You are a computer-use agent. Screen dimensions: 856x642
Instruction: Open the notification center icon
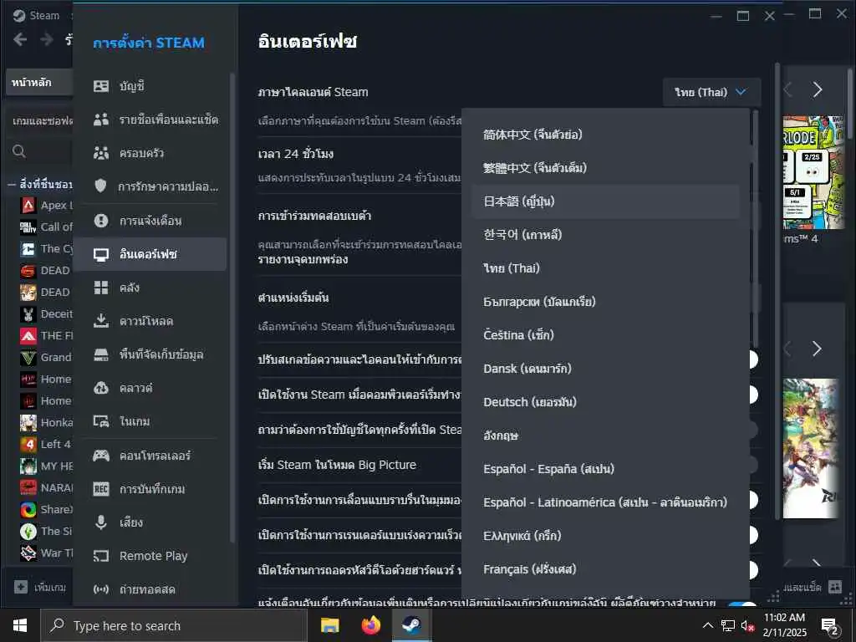point(830,626)
